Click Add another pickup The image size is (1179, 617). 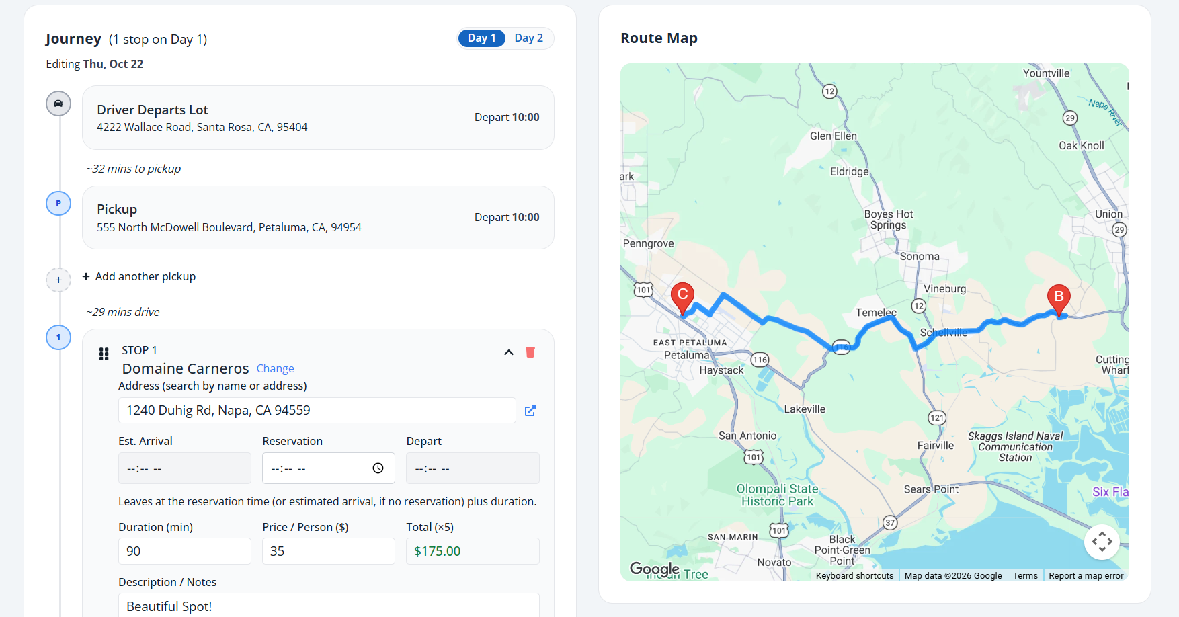point(139,276)
